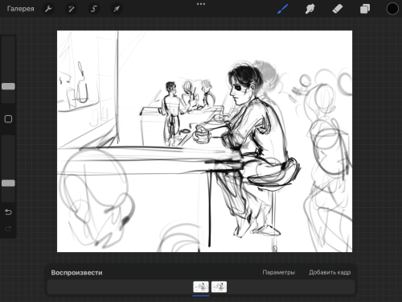Image resolution: width=402 pixels, height=302 pixels.
Task: Activate the Transform arrow tool
Action: coord(117,9)
